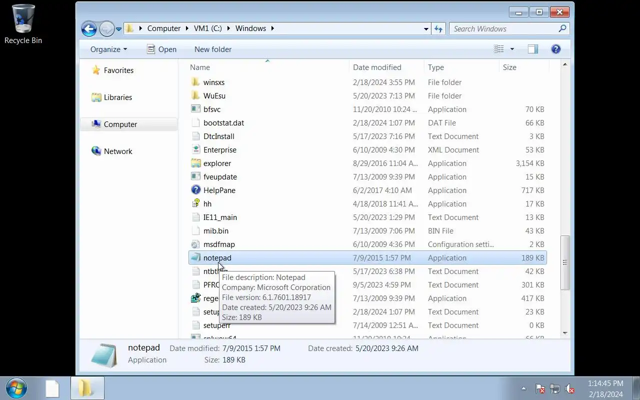Click the Change your view icon
The height and width of the screenshot is (400, 640).
point(498,49)
